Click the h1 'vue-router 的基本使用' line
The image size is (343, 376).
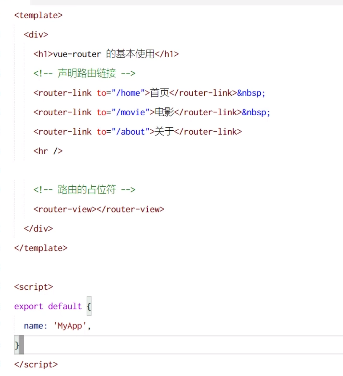106,54
